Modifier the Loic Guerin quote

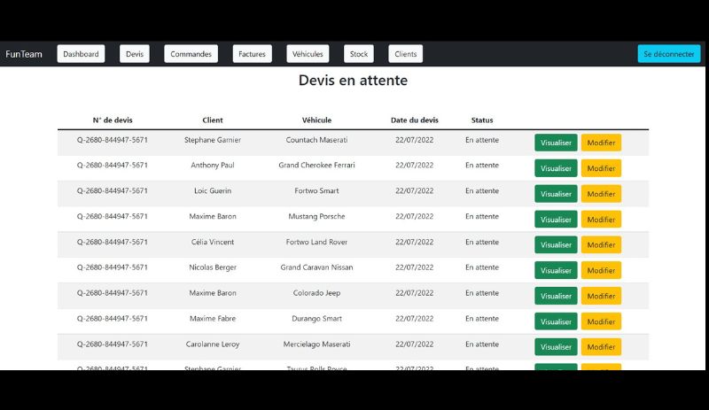601,193
